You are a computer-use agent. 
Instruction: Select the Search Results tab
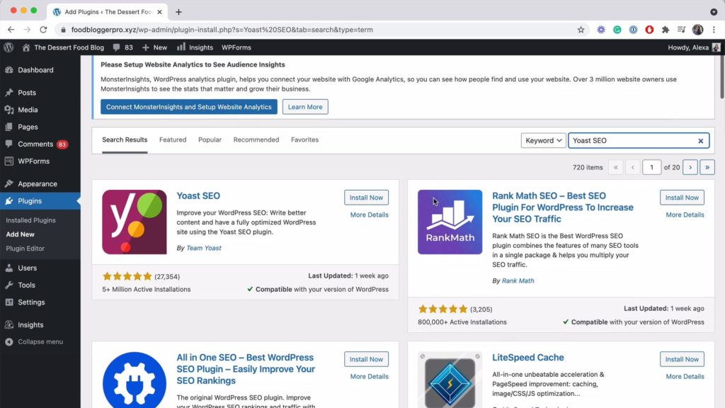coord(125,140)
